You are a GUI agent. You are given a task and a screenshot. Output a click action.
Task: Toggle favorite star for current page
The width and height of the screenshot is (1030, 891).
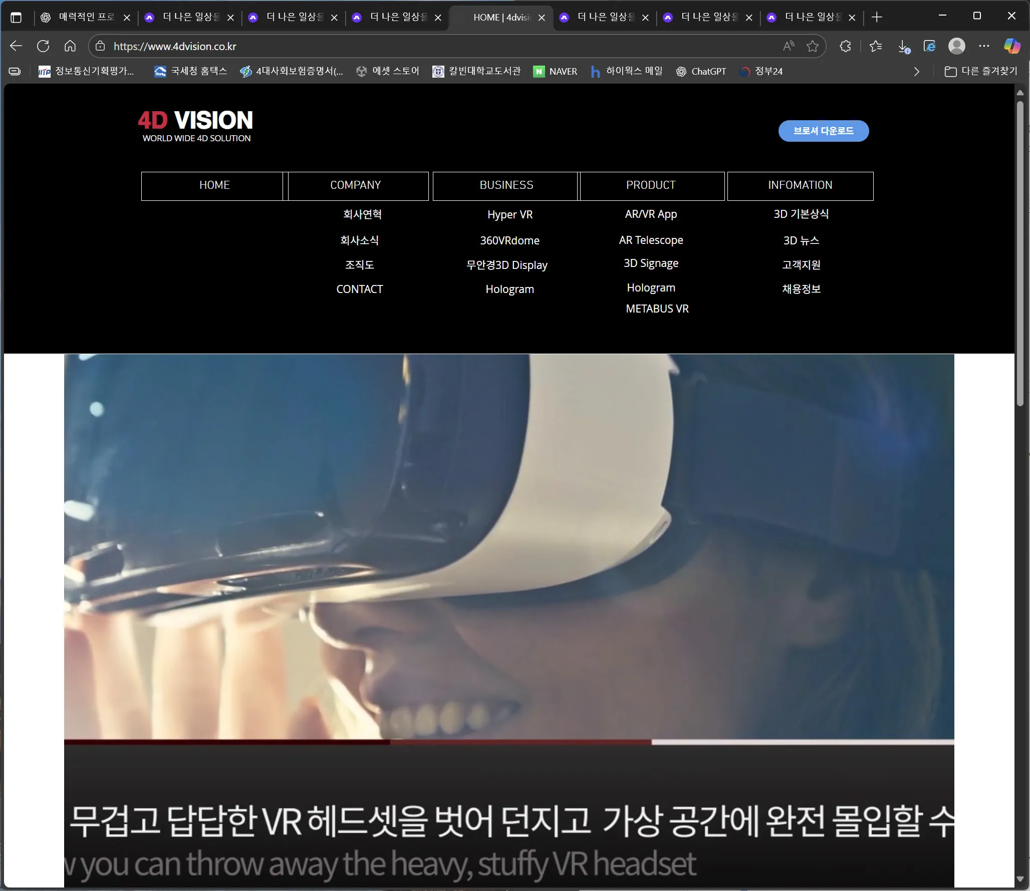click(x=813, y=46)
